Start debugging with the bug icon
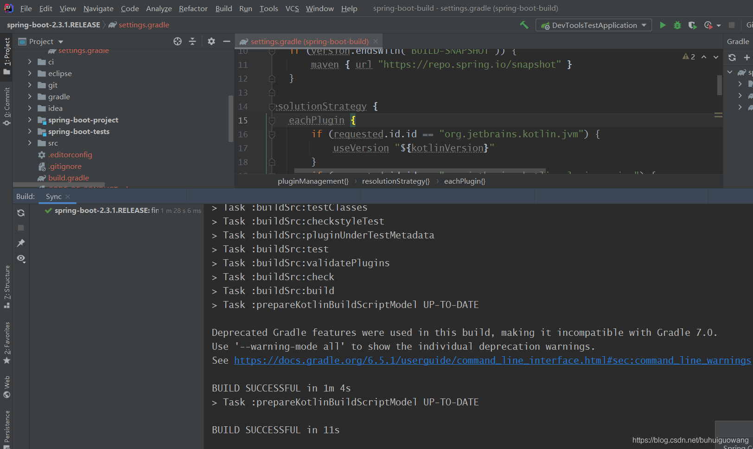Screen dimensions: 753x449 point(677,25)
